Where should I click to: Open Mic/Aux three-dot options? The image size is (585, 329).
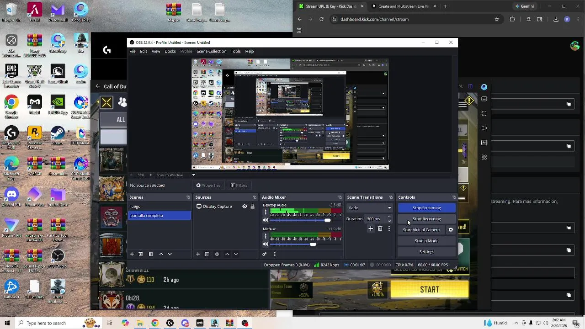pyautogui.click(x=266, y=237)
